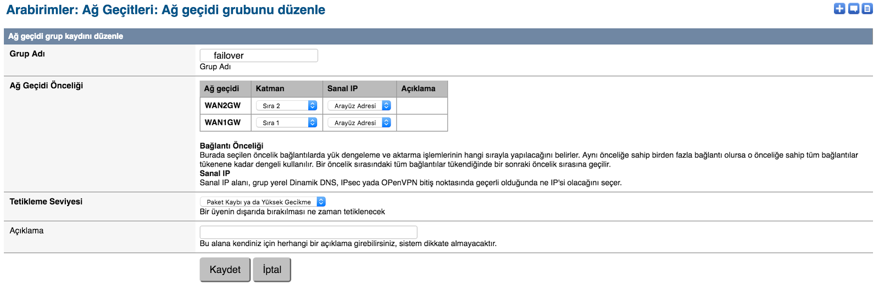Screen dimensions: 879x285
Task: Click the Katman column header
Action: point(270,88)
